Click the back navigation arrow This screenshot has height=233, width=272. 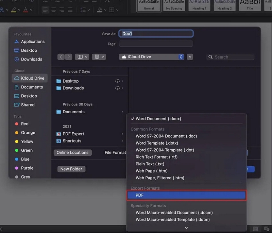click(61, 57)
